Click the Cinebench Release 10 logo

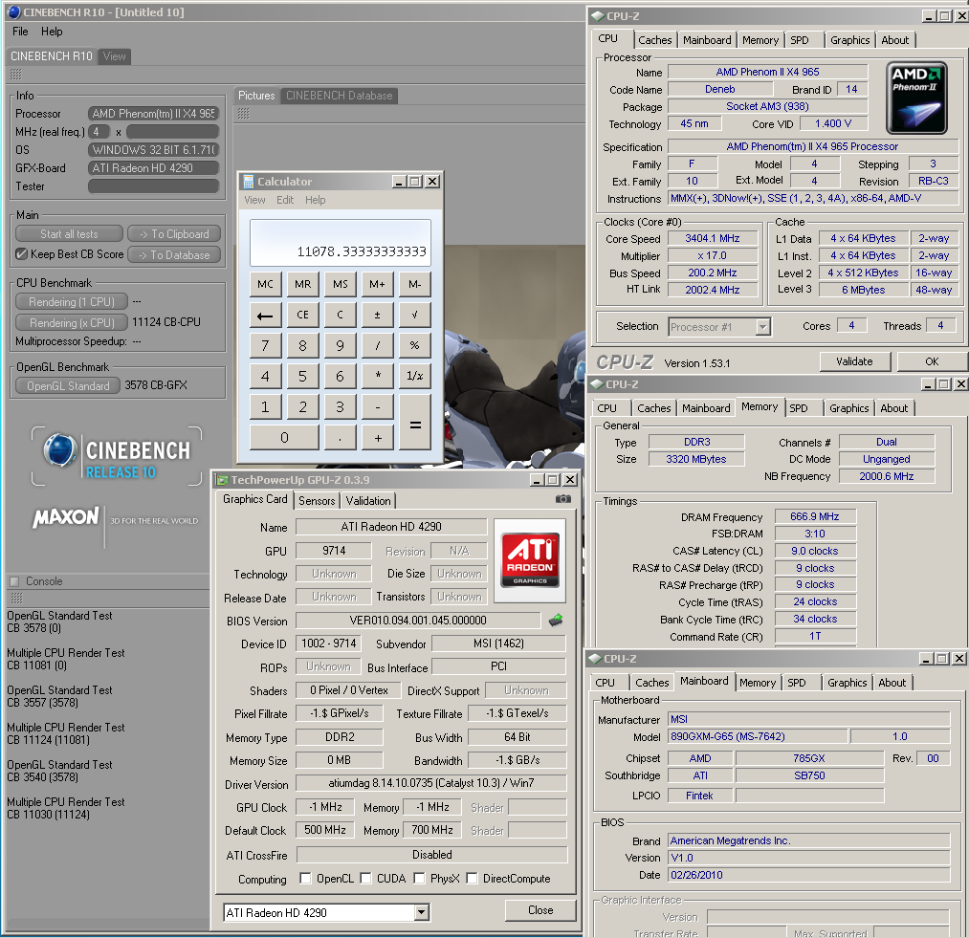tap(116, 457)
